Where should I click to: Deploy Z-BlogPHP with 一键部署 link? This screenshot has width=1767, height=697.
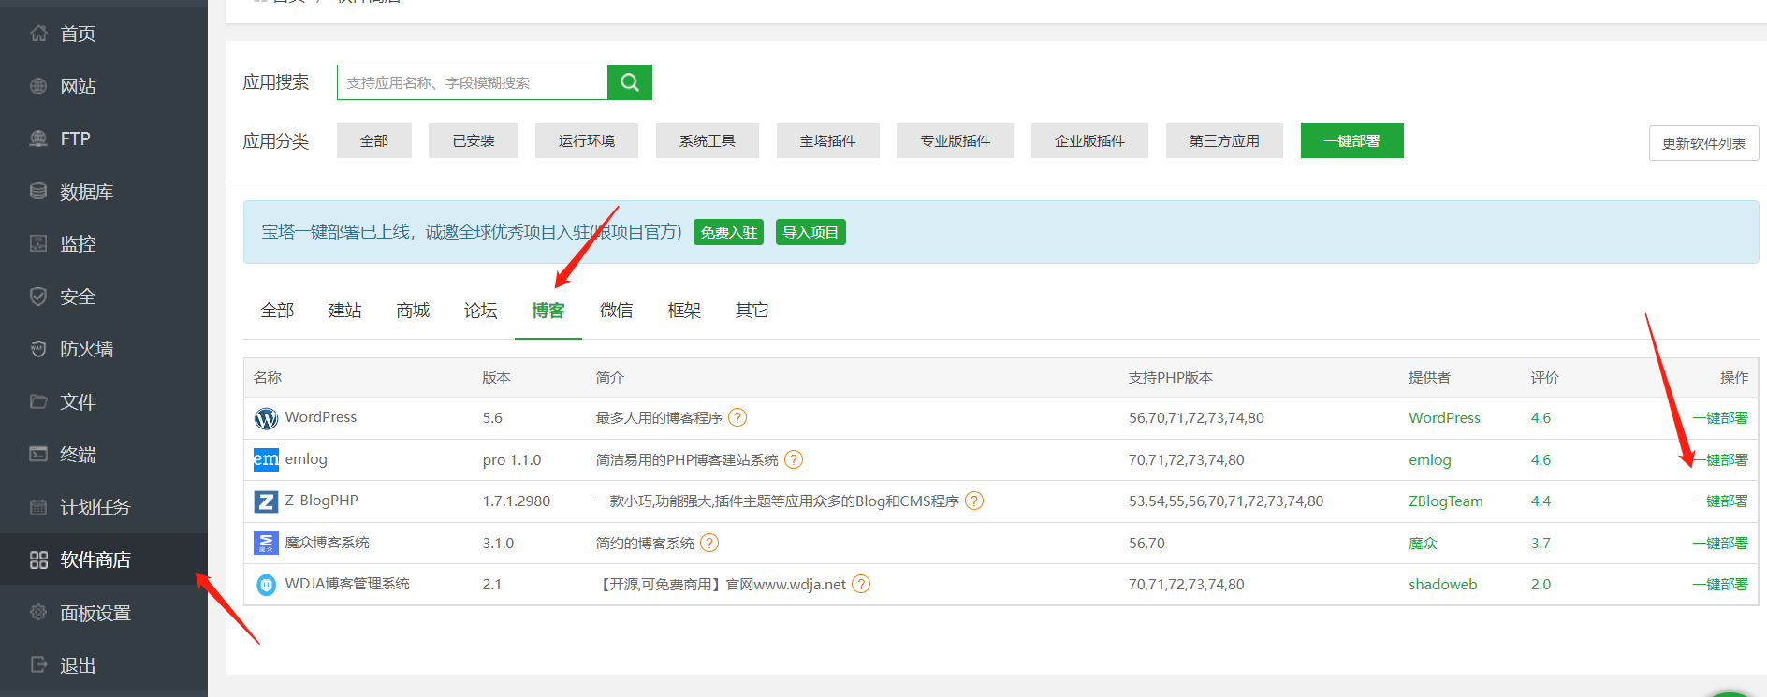pyautogui.click(x=1720, y=501)
